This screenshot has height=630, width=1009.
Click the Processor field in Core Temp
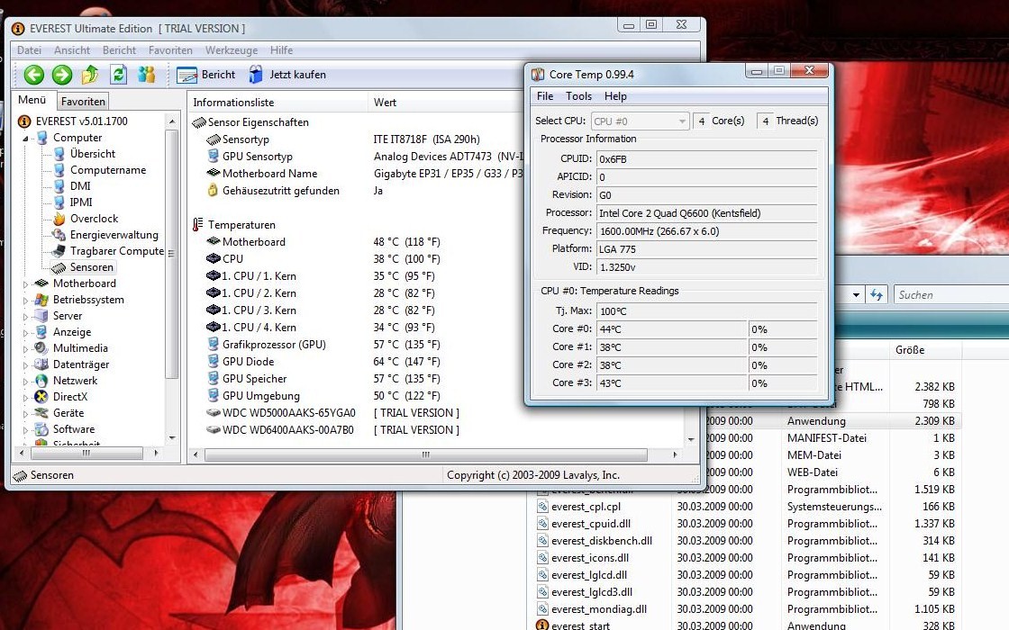coord(706,212)
